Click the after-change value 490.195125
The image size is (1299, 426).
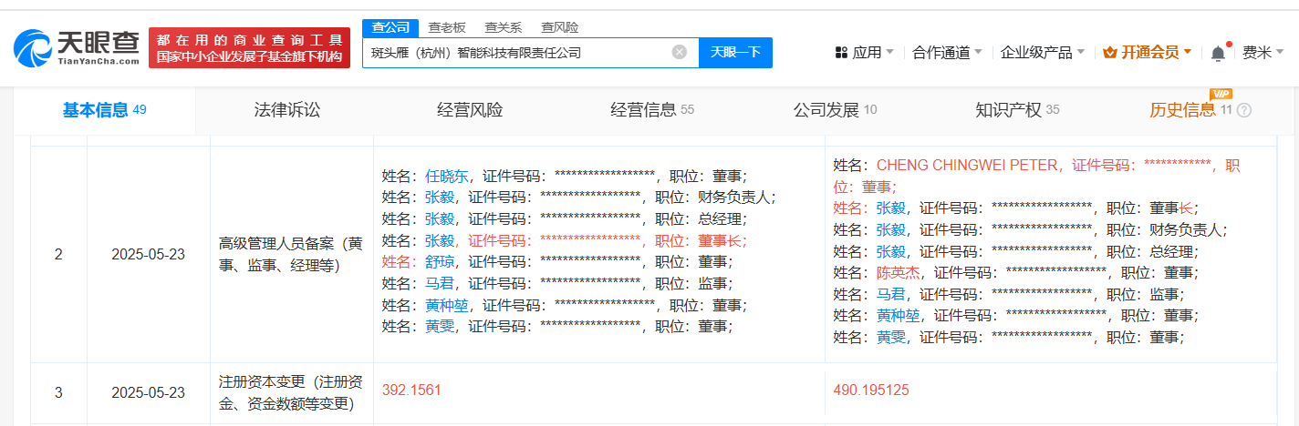(x=871, y=390)
